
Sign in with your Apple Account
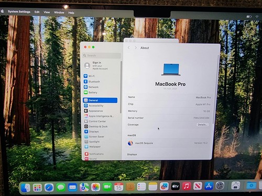[x=96, y=65]
